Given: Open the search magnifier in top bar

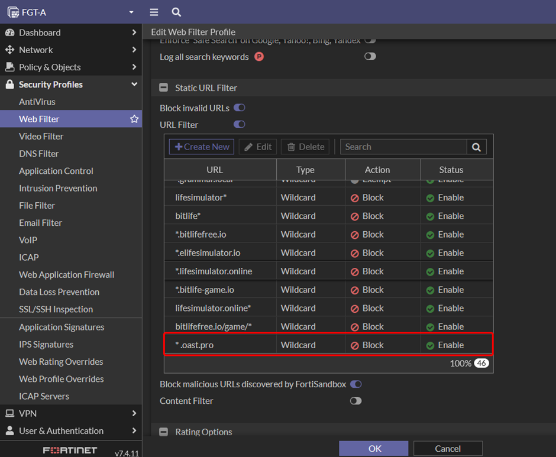Looking at the screenshot, I should point(176,12).
